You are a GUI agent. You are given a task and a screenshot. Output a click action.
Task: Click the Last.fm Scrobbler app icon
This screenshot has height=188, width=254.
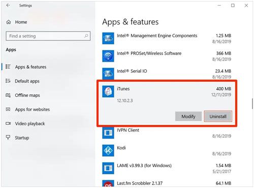pos(108,183)
